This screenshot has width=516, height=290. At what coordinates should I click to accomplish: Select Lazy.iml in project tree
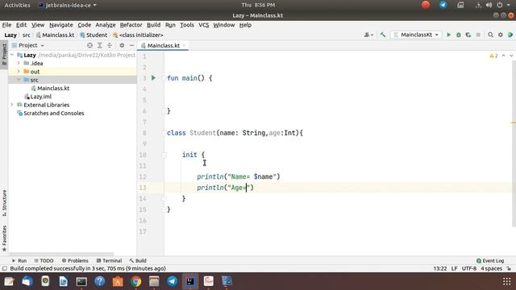tap(38, 97)
